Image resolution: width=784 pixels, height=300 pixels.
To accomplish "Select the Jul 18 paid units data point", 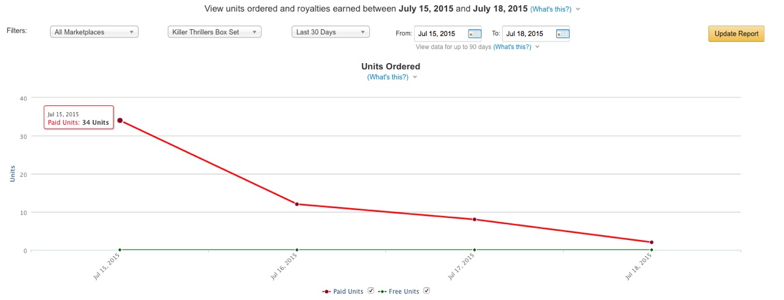I will click(x=652, y=242).
